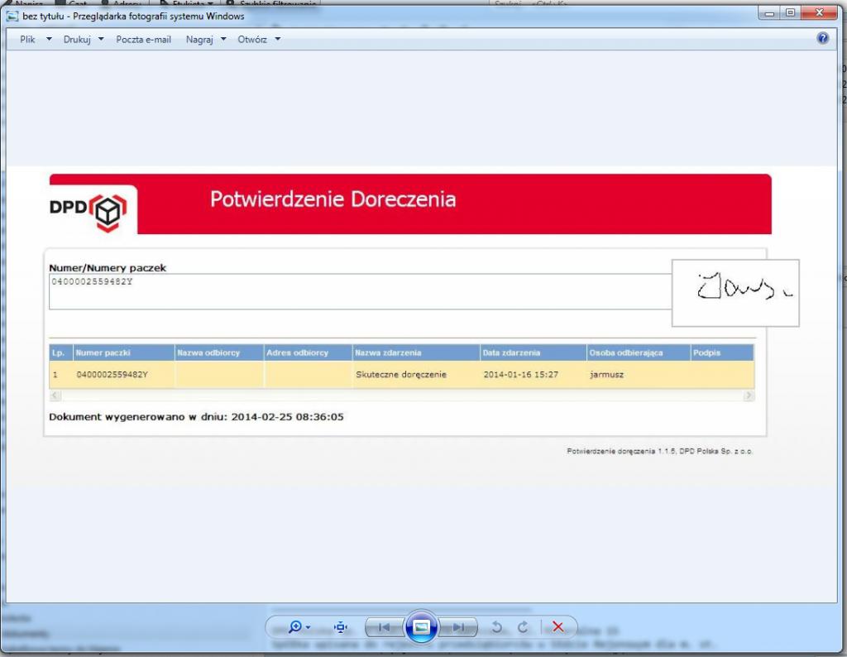Click the photo viewer title bar icon
Viewport: 847px width, 657px height.
point(12,17)
